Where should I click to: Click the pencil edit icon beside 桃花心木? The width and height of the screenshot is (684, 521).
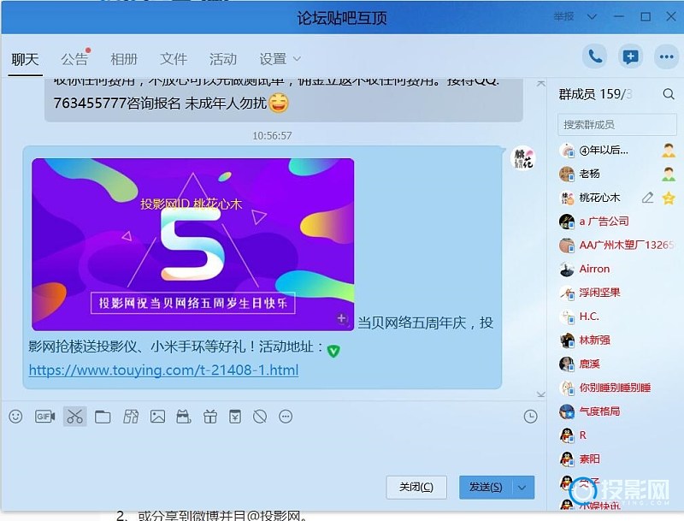pos(648,198)
